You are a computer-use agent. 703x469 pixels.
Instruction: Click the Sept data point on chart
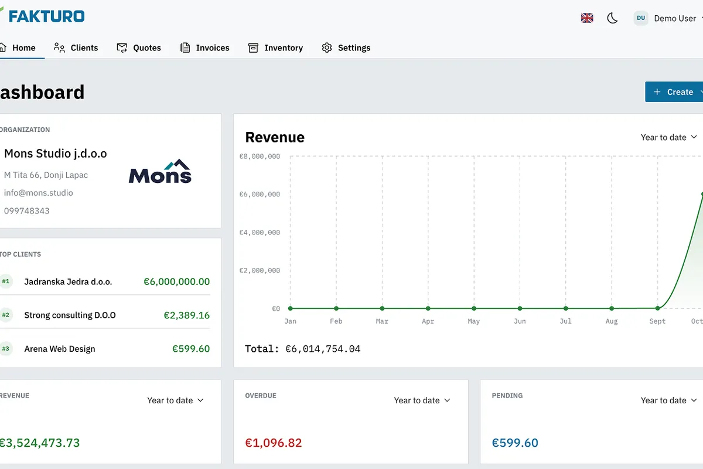click(x=658, y=308)
